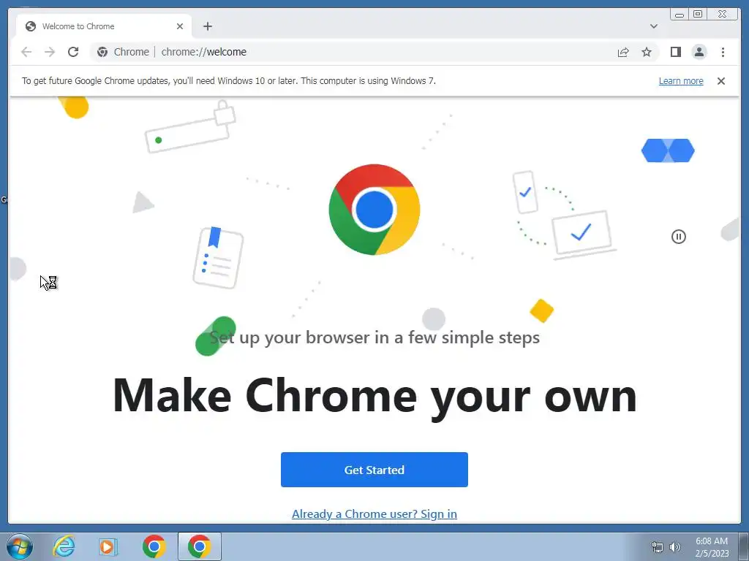Dismiss the Windows 7 update infobar
The height and width of the screenshot is (561, 749).
point(720,81)
